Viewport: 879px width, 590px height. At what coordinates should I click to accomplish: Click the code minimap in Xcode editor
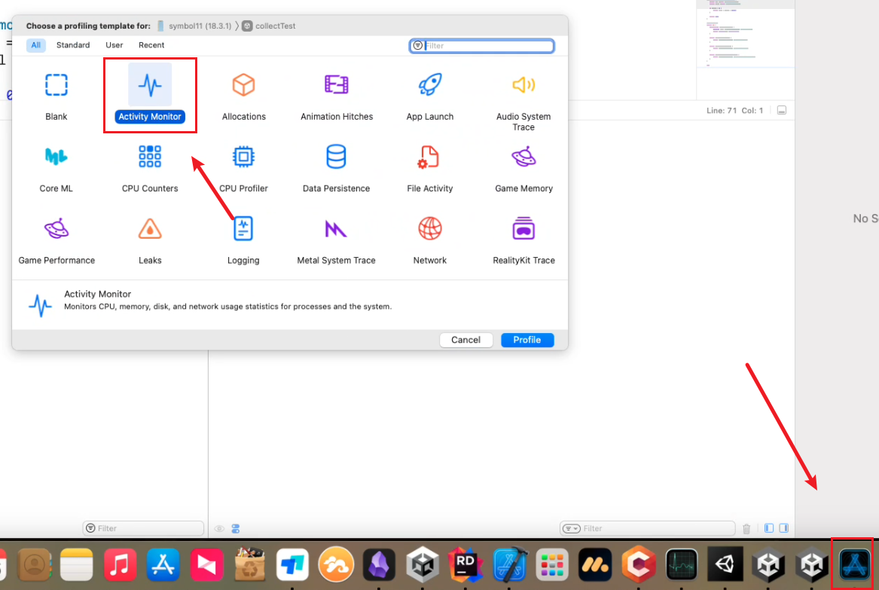click(746, 34)
